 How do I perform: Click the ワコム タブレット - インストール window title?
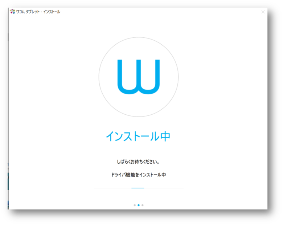pos(38,12)
